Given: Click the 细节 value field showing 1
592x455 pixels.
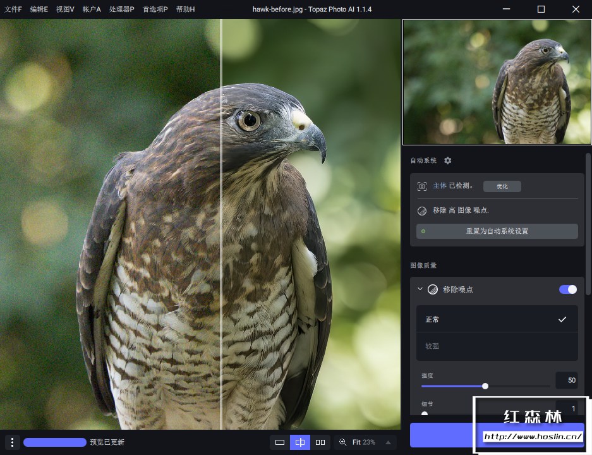Looking at the screenshot, I should click(x=567, y=409).
